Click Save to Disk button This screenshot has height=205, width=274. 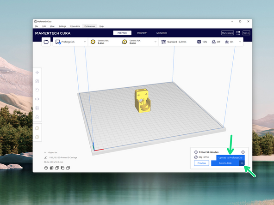225,163
